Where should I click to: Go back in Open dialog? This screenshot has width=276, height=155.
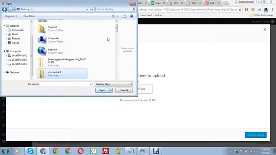(x=5, y=9)
